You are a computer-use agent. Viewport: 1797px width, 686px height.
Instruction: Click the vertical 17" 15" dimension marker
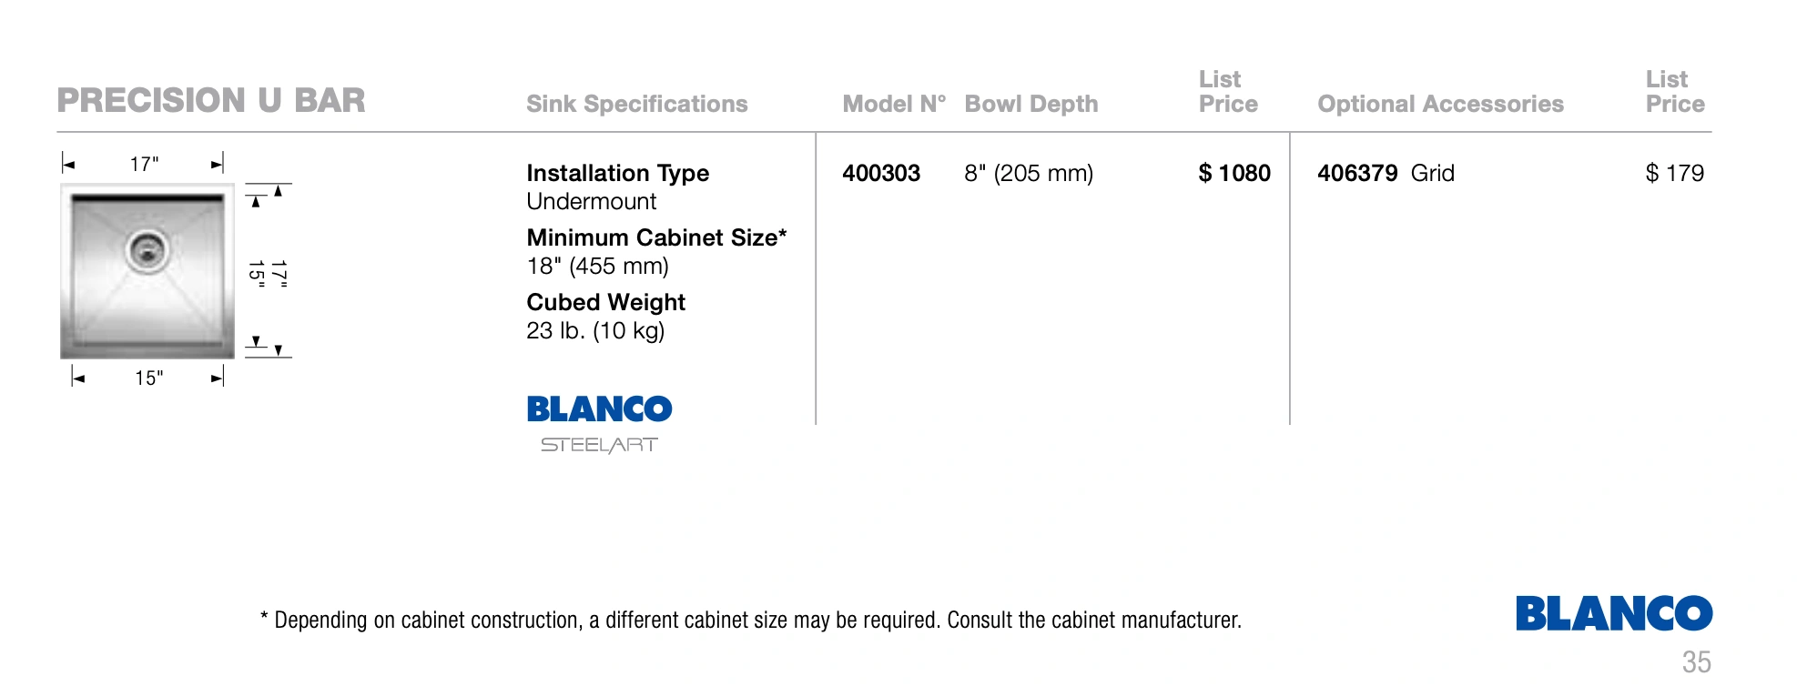[269, 272]
